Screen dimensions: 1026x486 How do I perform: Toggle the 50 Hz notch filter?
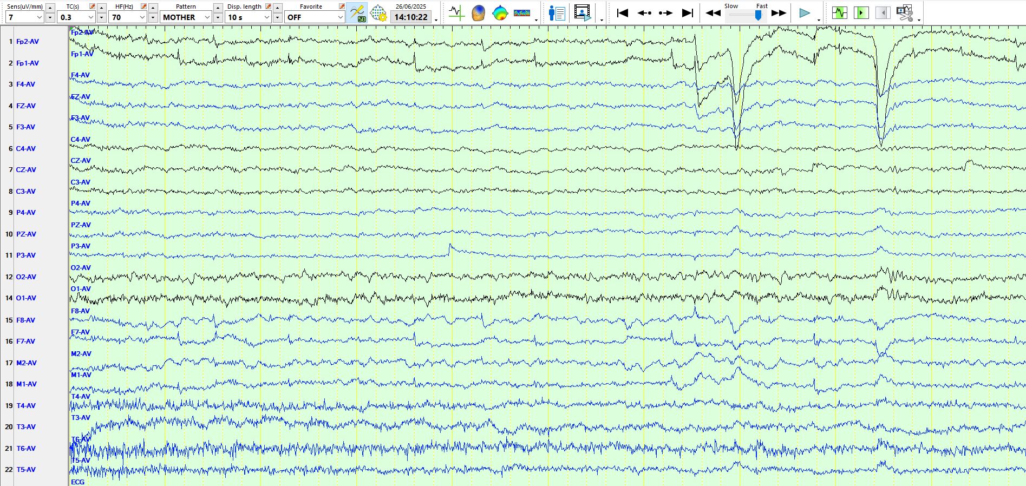pos(357,12)
